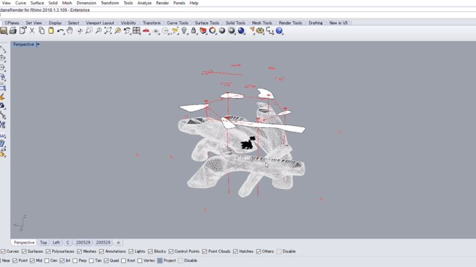
Task: Toggle the Lights filter checkbox
Action: [131, 252]
